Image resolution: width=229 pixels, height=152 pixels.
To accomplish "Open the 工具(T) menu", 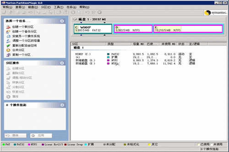I will (x=58, y=7).
